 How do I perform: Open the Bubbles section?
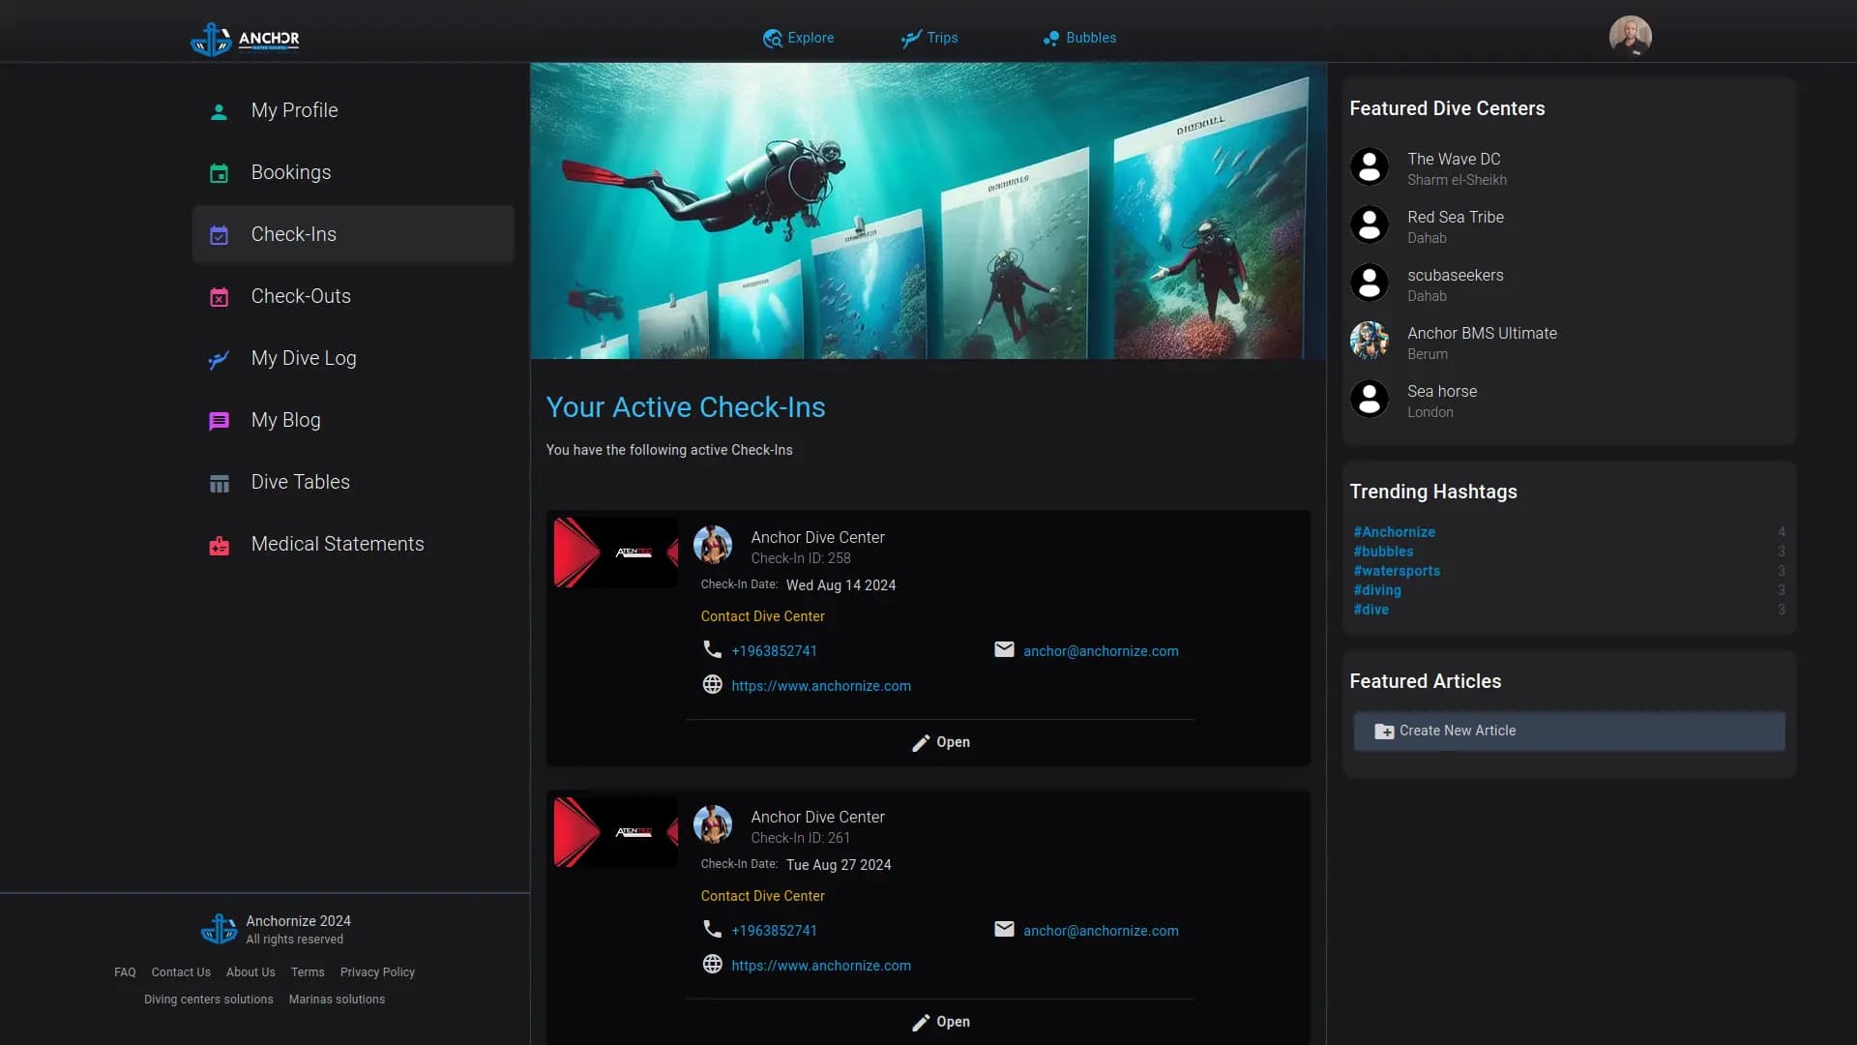1078,38
